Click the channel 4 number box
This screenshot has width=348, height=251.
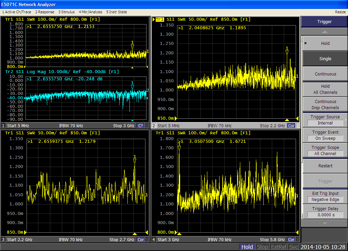click(154, 240)
